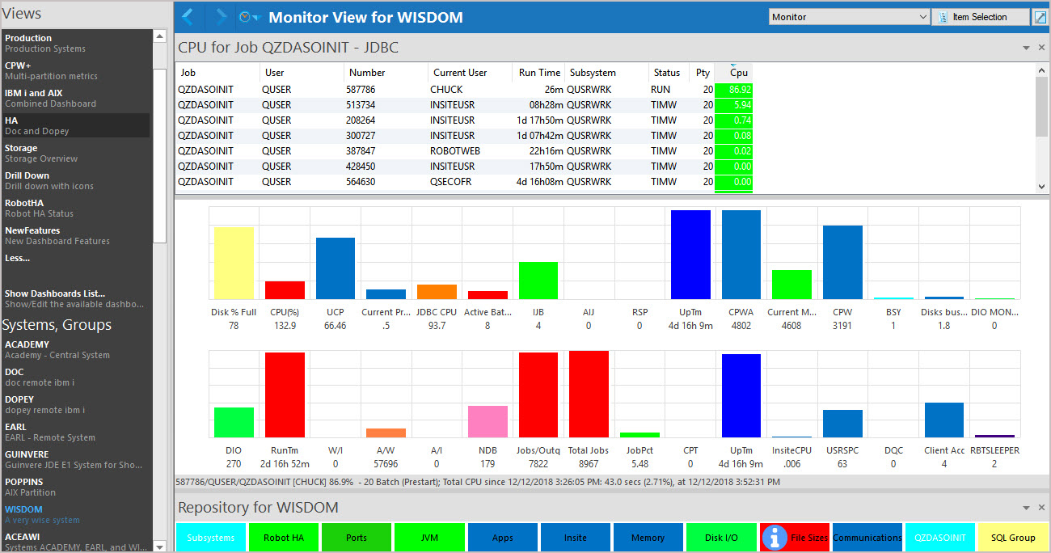Open the clock history dropdown icon
The height and width of the screenshot is (553, 1051).
(x=248, y=17)
